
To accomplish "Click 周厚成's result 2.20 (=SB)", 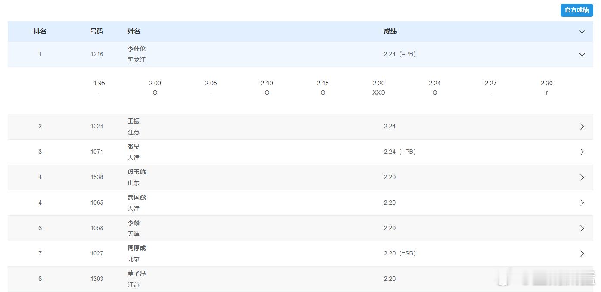I will [400, 253].
